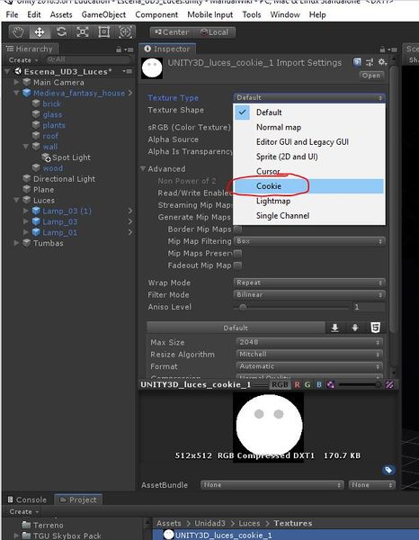Screen dimensions: 419x540
Task: Open the Hierarchy Create menu
Action: [23, 60]
